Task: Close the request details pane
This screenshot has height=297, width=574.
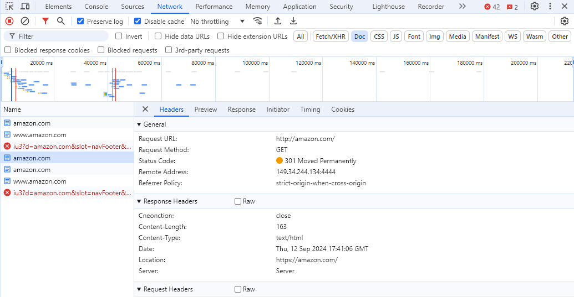Action: tap(145, 109)
